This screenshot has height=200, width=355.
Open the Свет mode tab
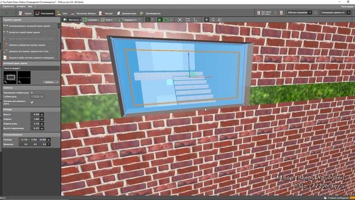click(x=63, y=13)
